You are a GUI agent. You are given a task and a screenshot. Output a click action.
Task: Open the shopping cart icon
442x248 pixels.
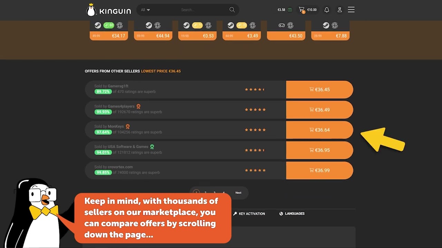[x=302, y=10]
